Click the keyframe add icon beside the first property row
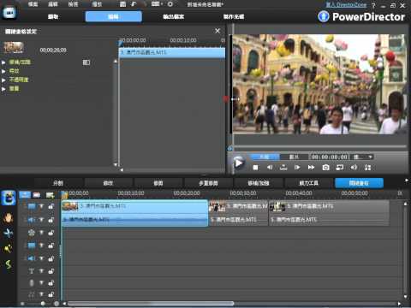The image size is (411, 308). [x=86, y=62]
